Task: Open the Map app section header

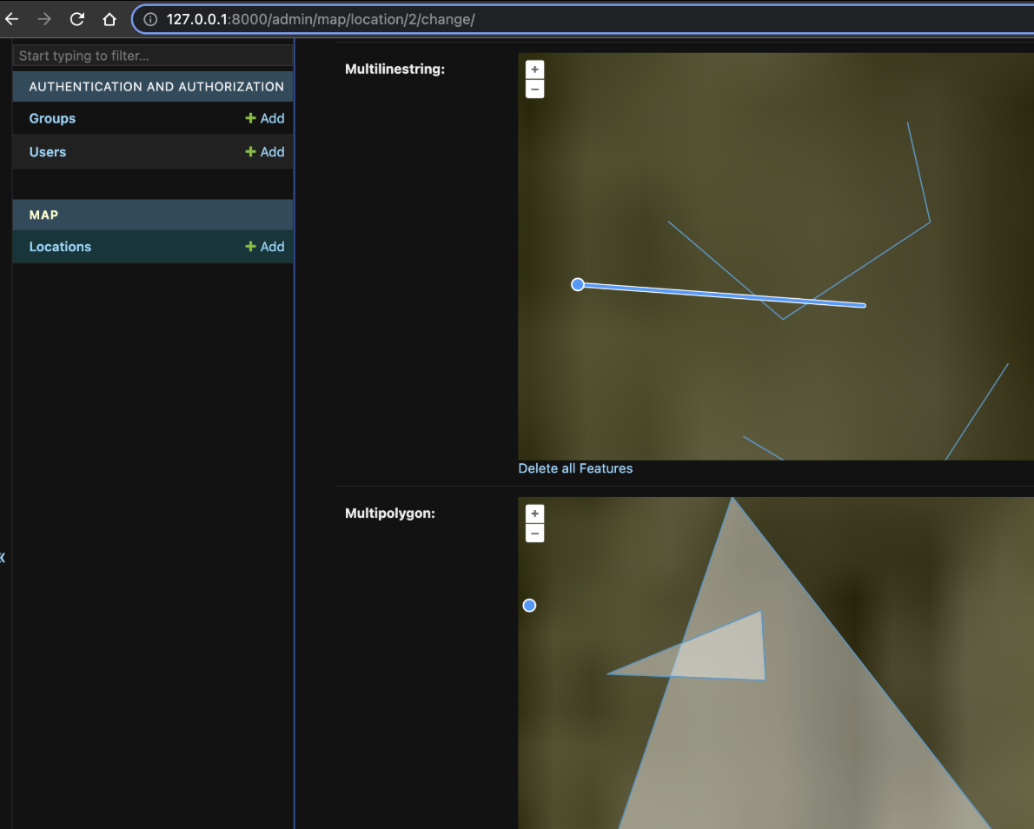Action: click(x=43, y=215)
